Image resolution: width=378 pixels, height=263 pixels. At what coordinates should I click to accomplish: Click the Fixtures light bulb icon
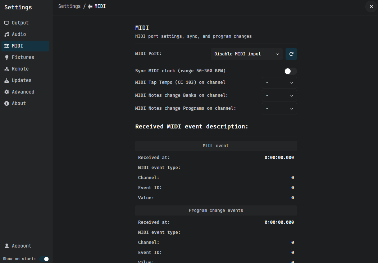pos(7,57)
